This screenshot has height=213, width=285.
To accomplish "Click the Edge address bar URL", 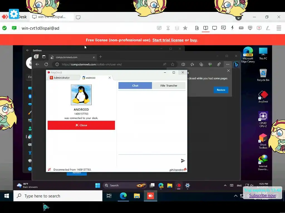I will (92, 64).
